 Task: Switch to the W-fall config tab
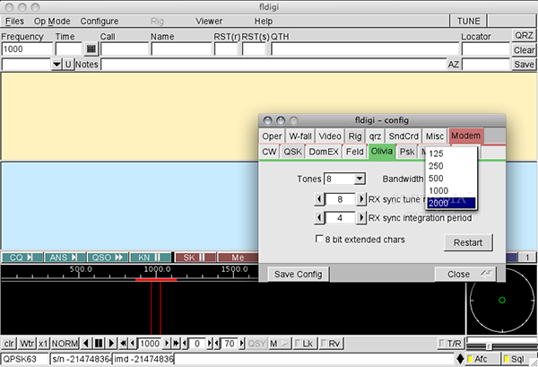tap(300, 136)
